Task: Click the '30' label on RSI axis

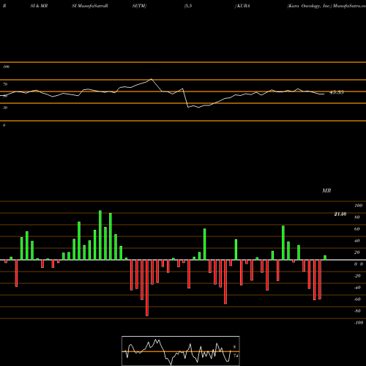Action: point(5,108)
